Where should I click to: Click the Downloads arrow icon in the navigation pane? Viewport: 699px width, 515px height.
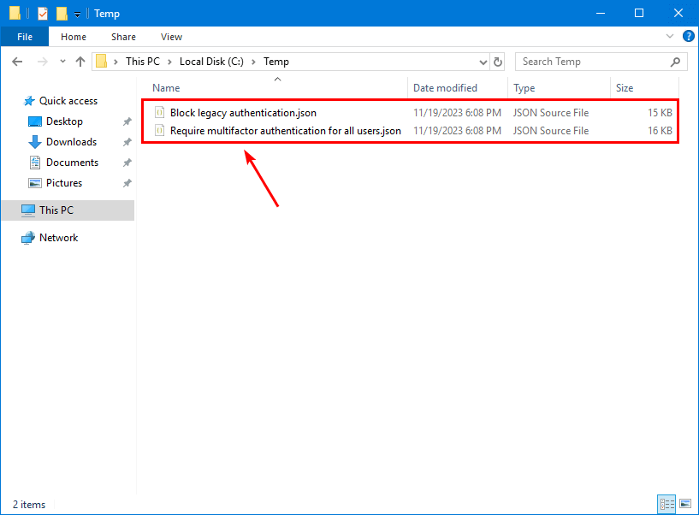(35, 142)
